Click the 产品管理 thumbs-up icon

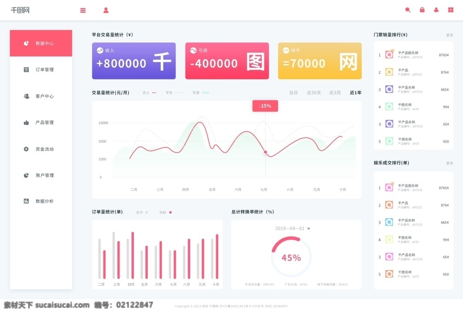(x=26, y=122)
